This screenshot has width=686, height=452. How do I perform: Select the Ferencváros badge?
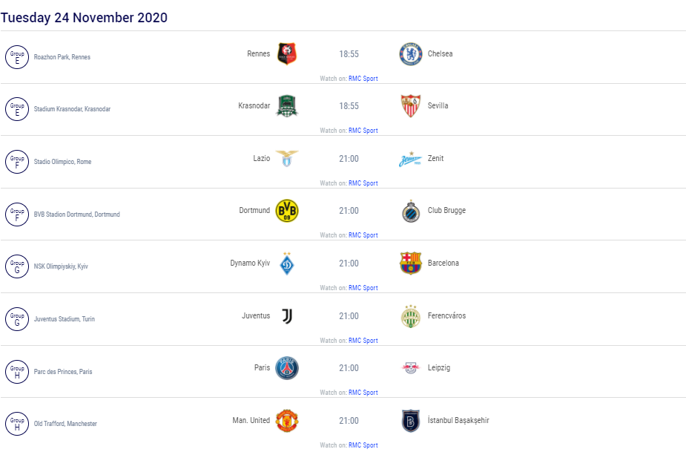tap(410, 316)
